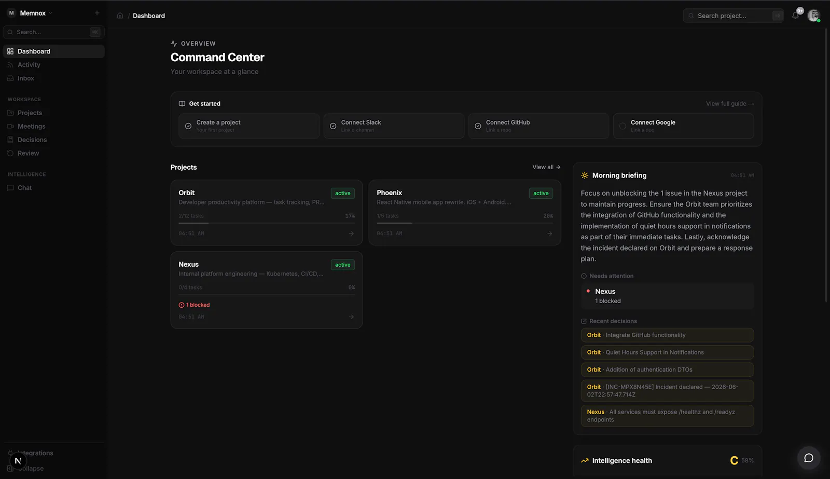Image resolution: width=830 pixels, height=479 pixels.
Task: Toggle the Connect Google empty circle
Action: pyautogui.click(x=622, y=126)
